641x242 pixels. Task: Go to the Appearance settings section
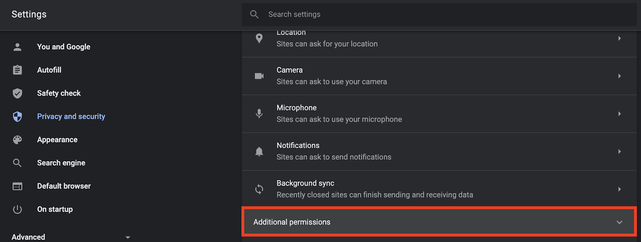57,140
